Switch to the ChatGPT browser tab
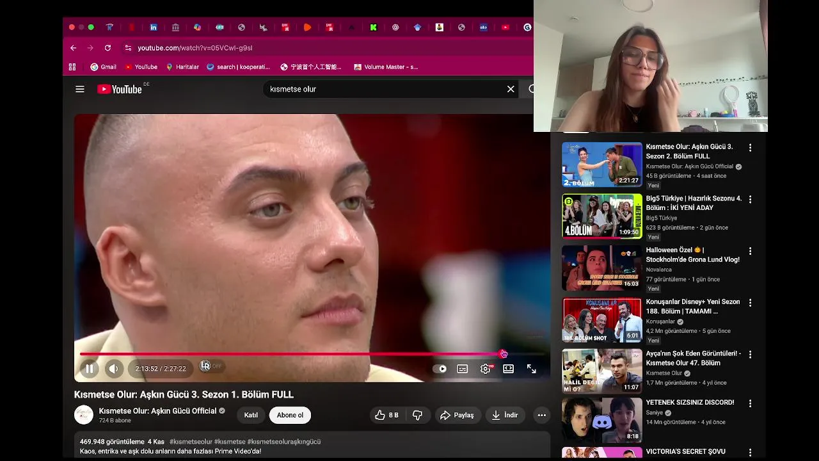819x461 pixels. pos(395,28)
